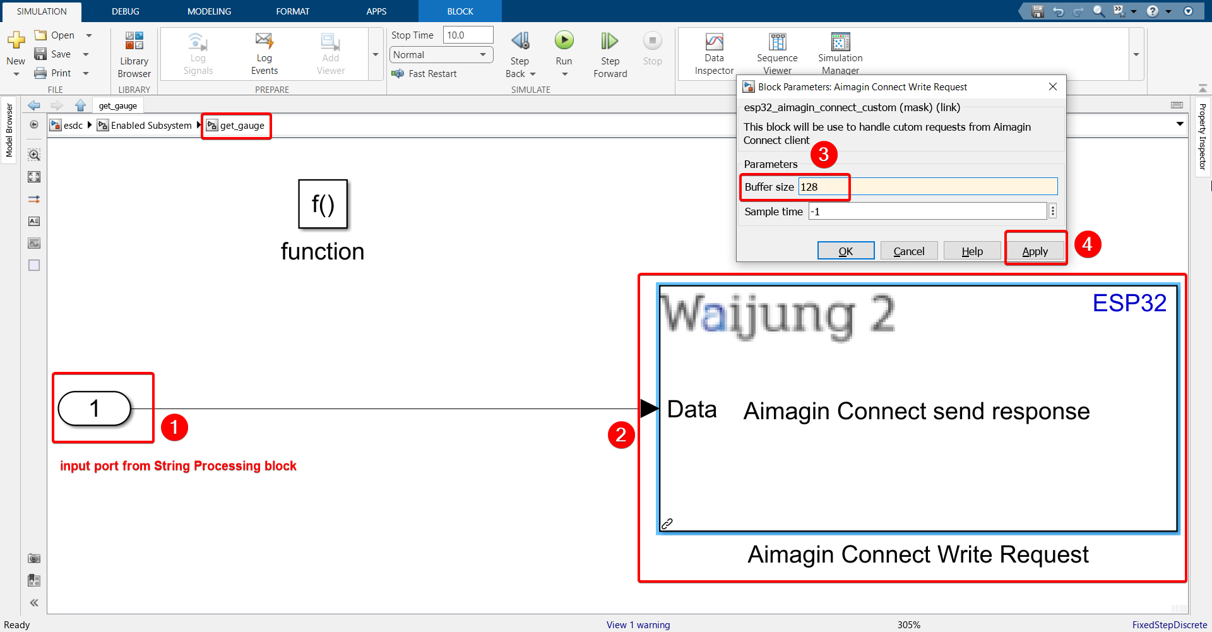Click the Image icon in left palette
1212x632 pixels.
pyautogui.click(x=34, y=243)
